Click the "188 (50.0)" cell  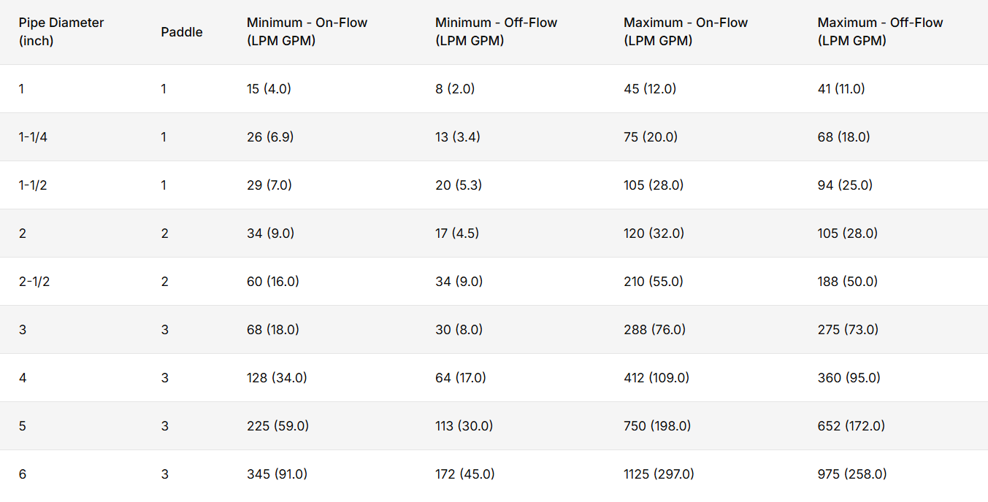pyautogui.click(x=848, y=282)
